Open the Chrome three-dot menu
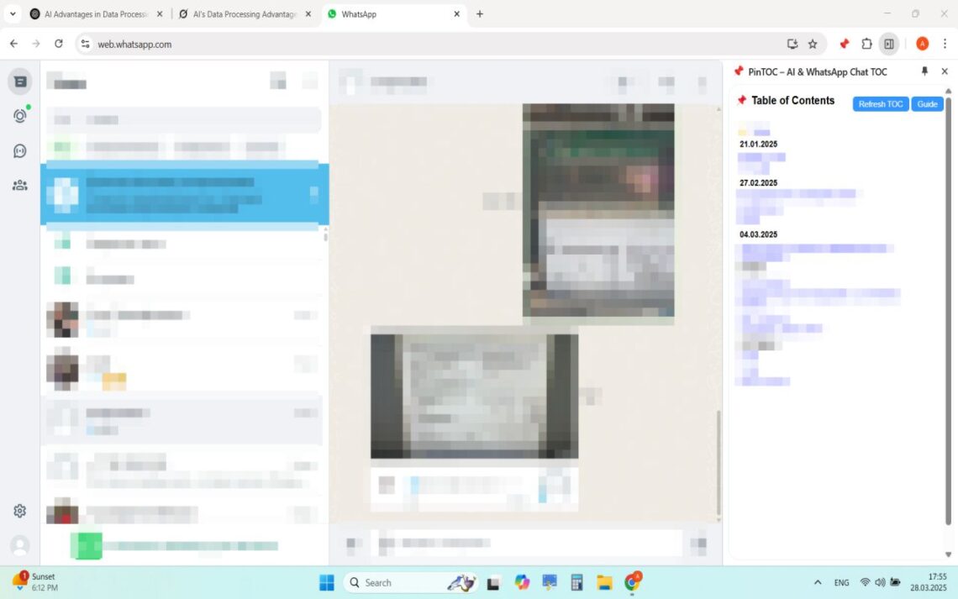This screenshot has width=958, height=599. [945, 43]
